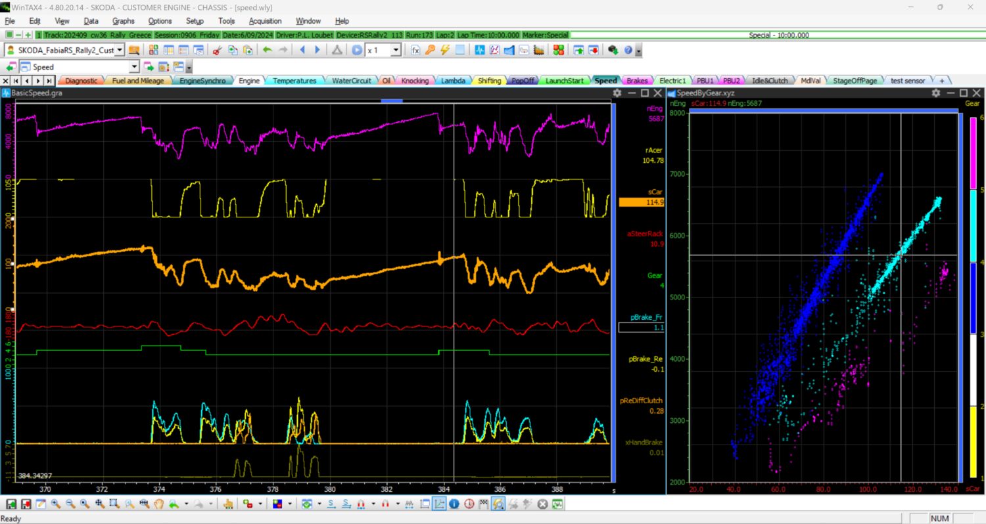Toggle the checkered flag icon
The image size is (986, 524).
484,504
